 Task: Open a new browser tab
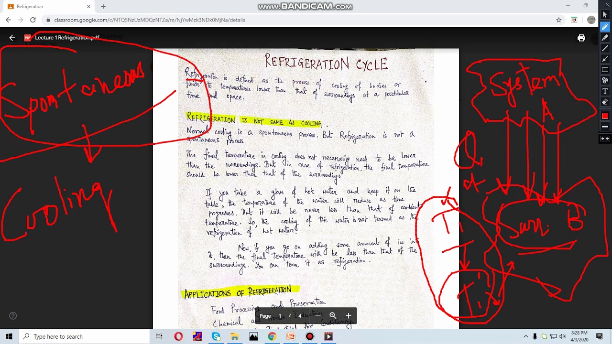(x=103, y=7)
